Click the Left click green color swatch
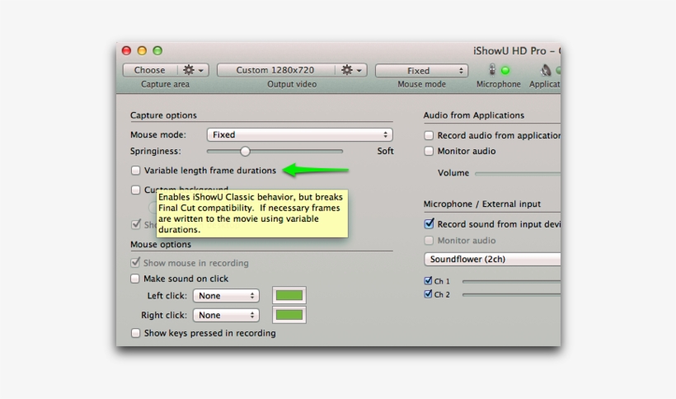Image resolution: width=676 pixels, height=399 pixels. click(289, 295)
